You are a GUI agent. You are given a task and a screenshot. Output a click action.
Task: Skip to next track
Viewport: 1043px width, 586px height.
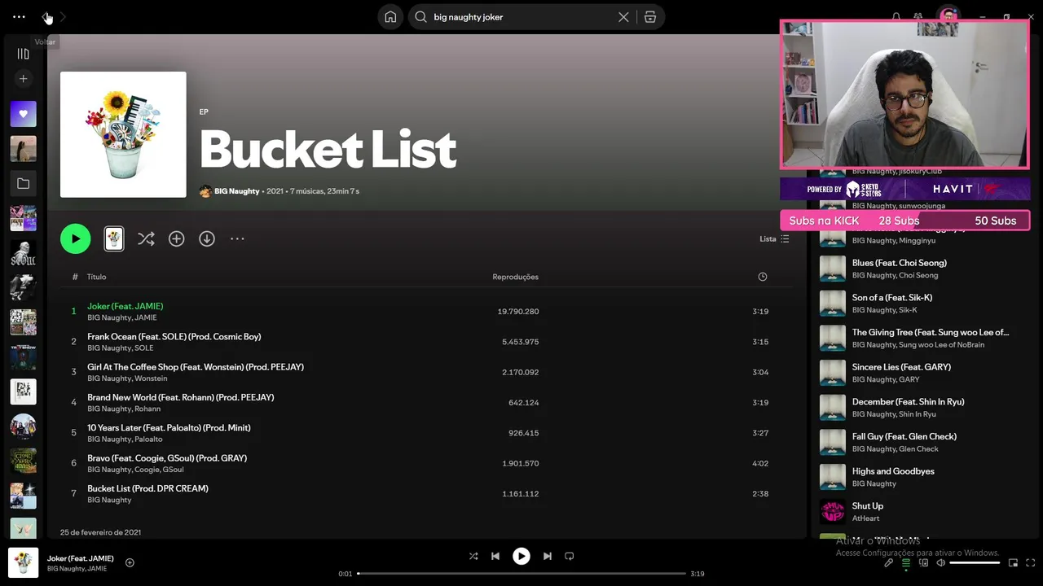[548, 556]
